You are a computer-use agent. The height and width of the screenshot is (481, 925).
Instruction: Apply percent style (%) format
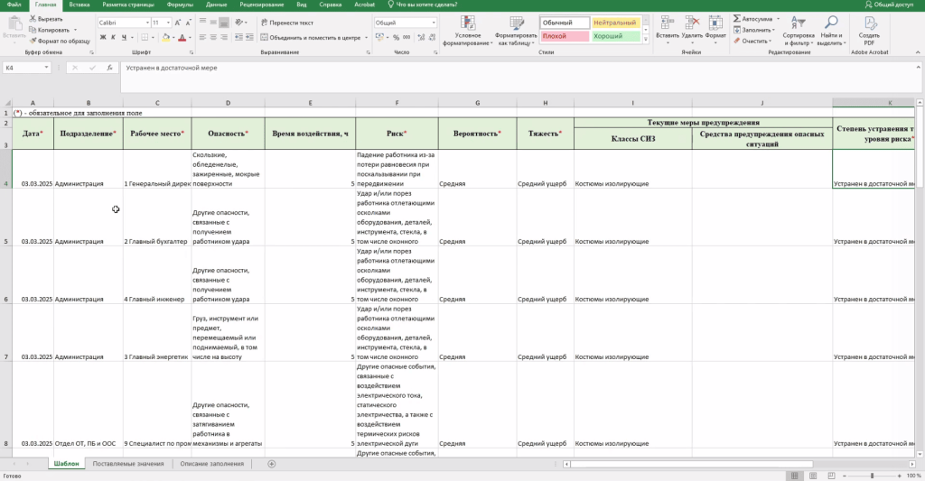(396, 37)
